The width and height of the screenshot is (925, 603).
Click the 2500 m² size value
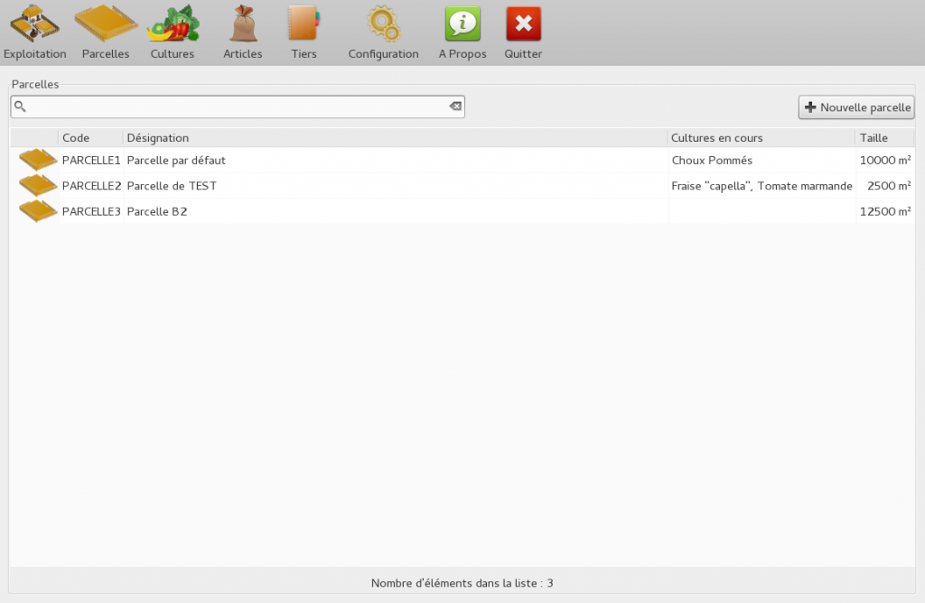pyautogui.click(x=889, y=186)
